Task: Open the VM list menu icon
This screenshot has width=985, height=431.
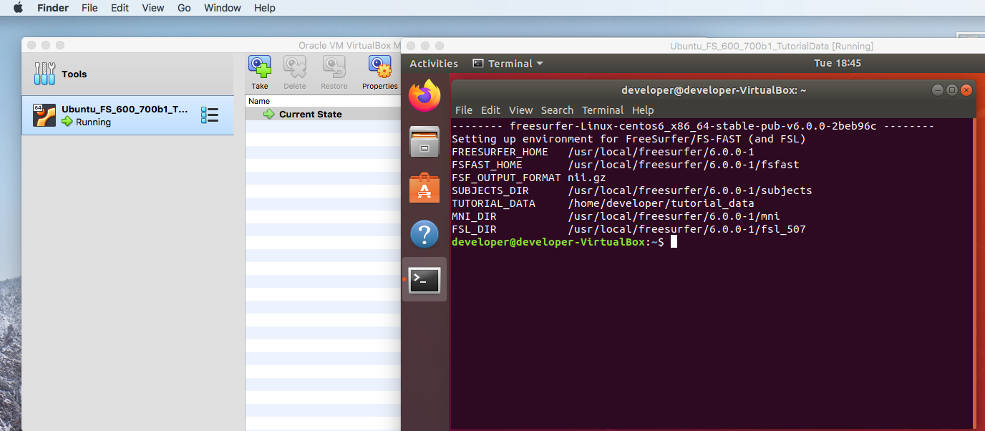Action: pyautogui.click(x=209, y=115)
